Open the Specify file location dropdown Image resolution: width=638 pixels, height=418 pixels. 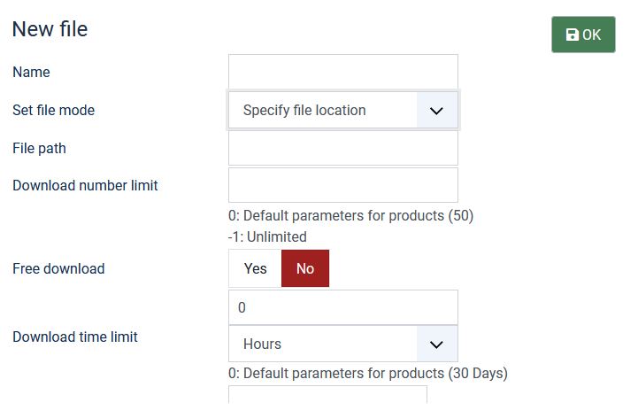coord(323,111)
